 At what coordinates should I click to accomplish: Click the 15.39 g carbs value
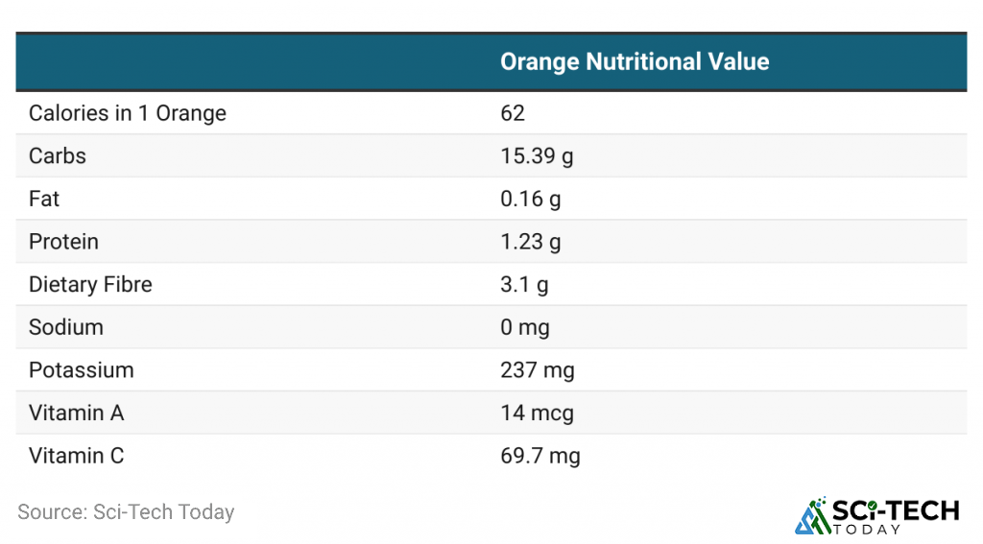click(537, 156)
